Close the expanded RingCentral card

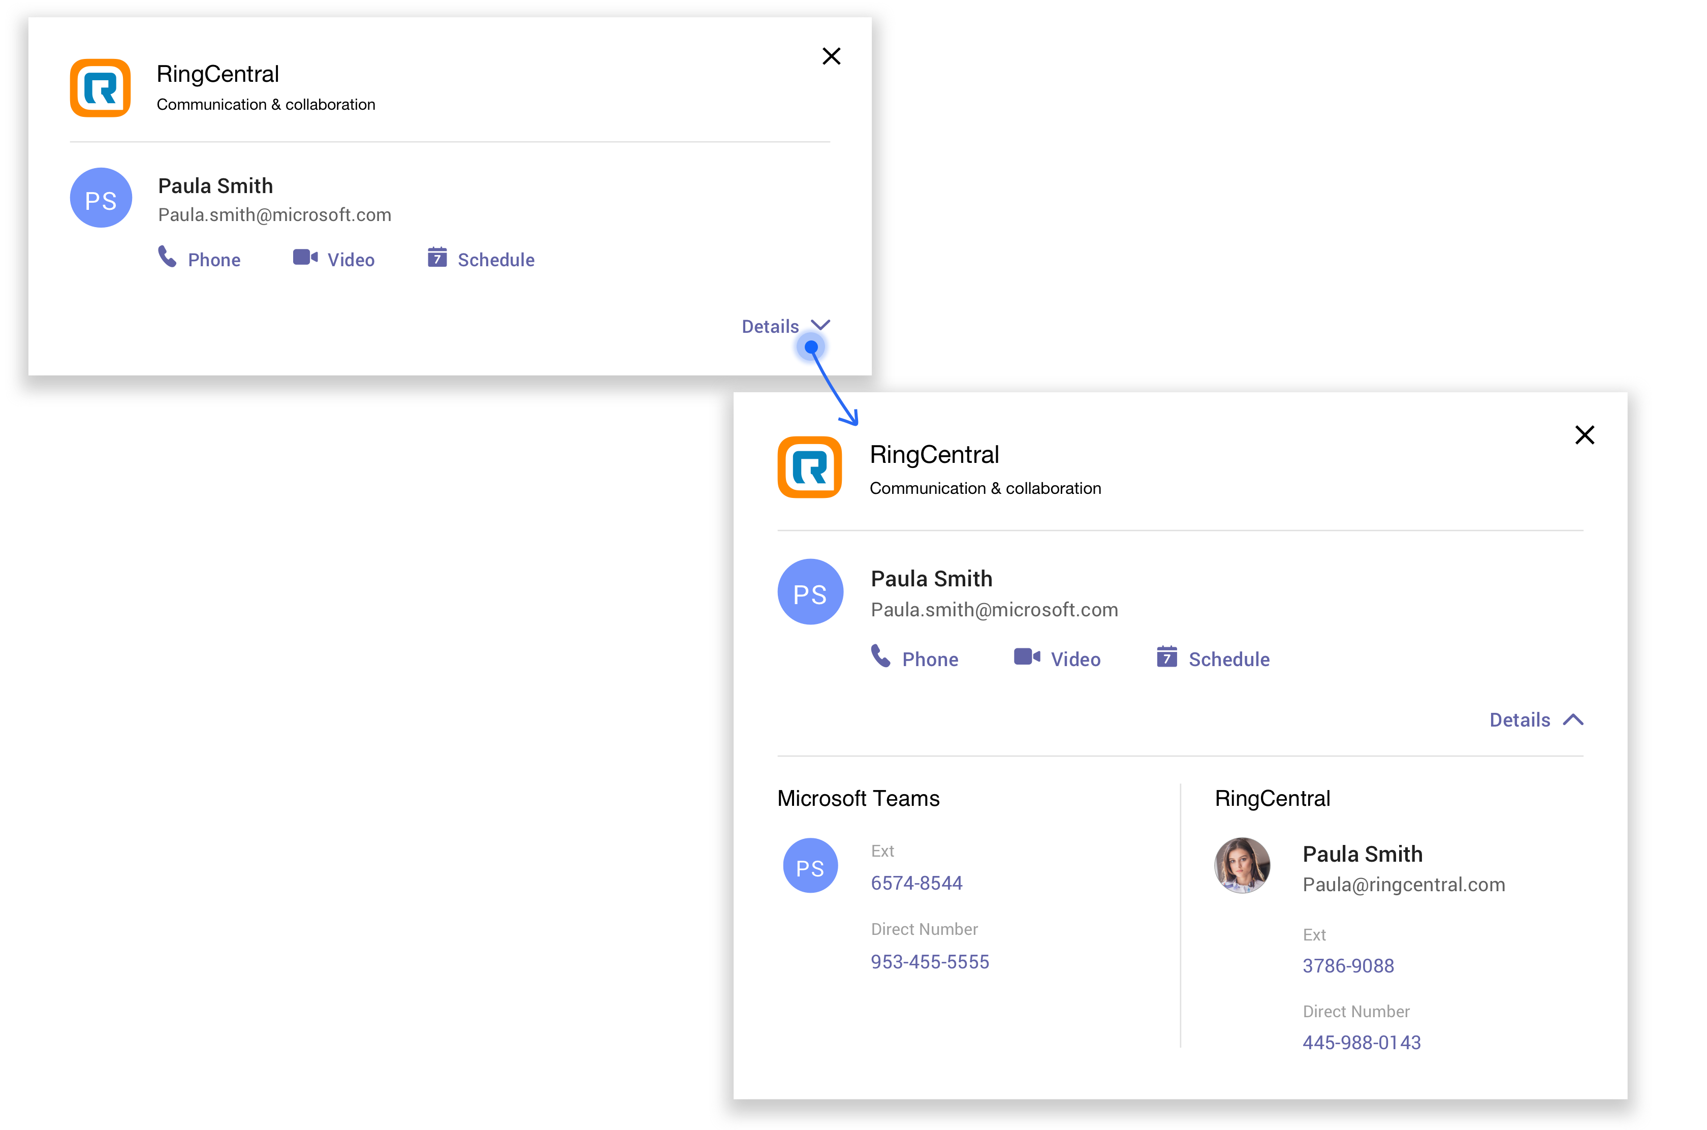tap(1584, 434)
